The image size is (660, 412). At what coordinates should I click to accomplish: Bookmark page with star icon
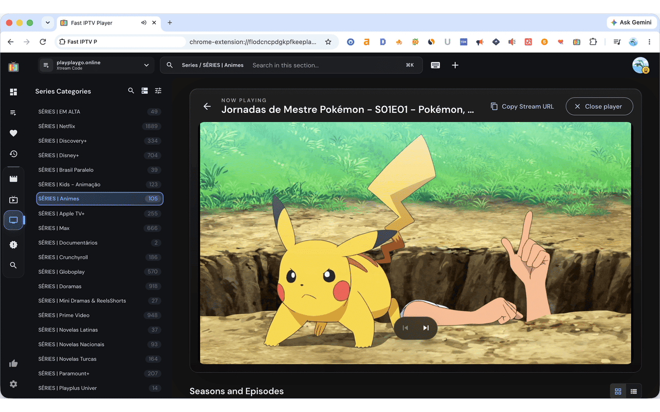tap(328, 42)
